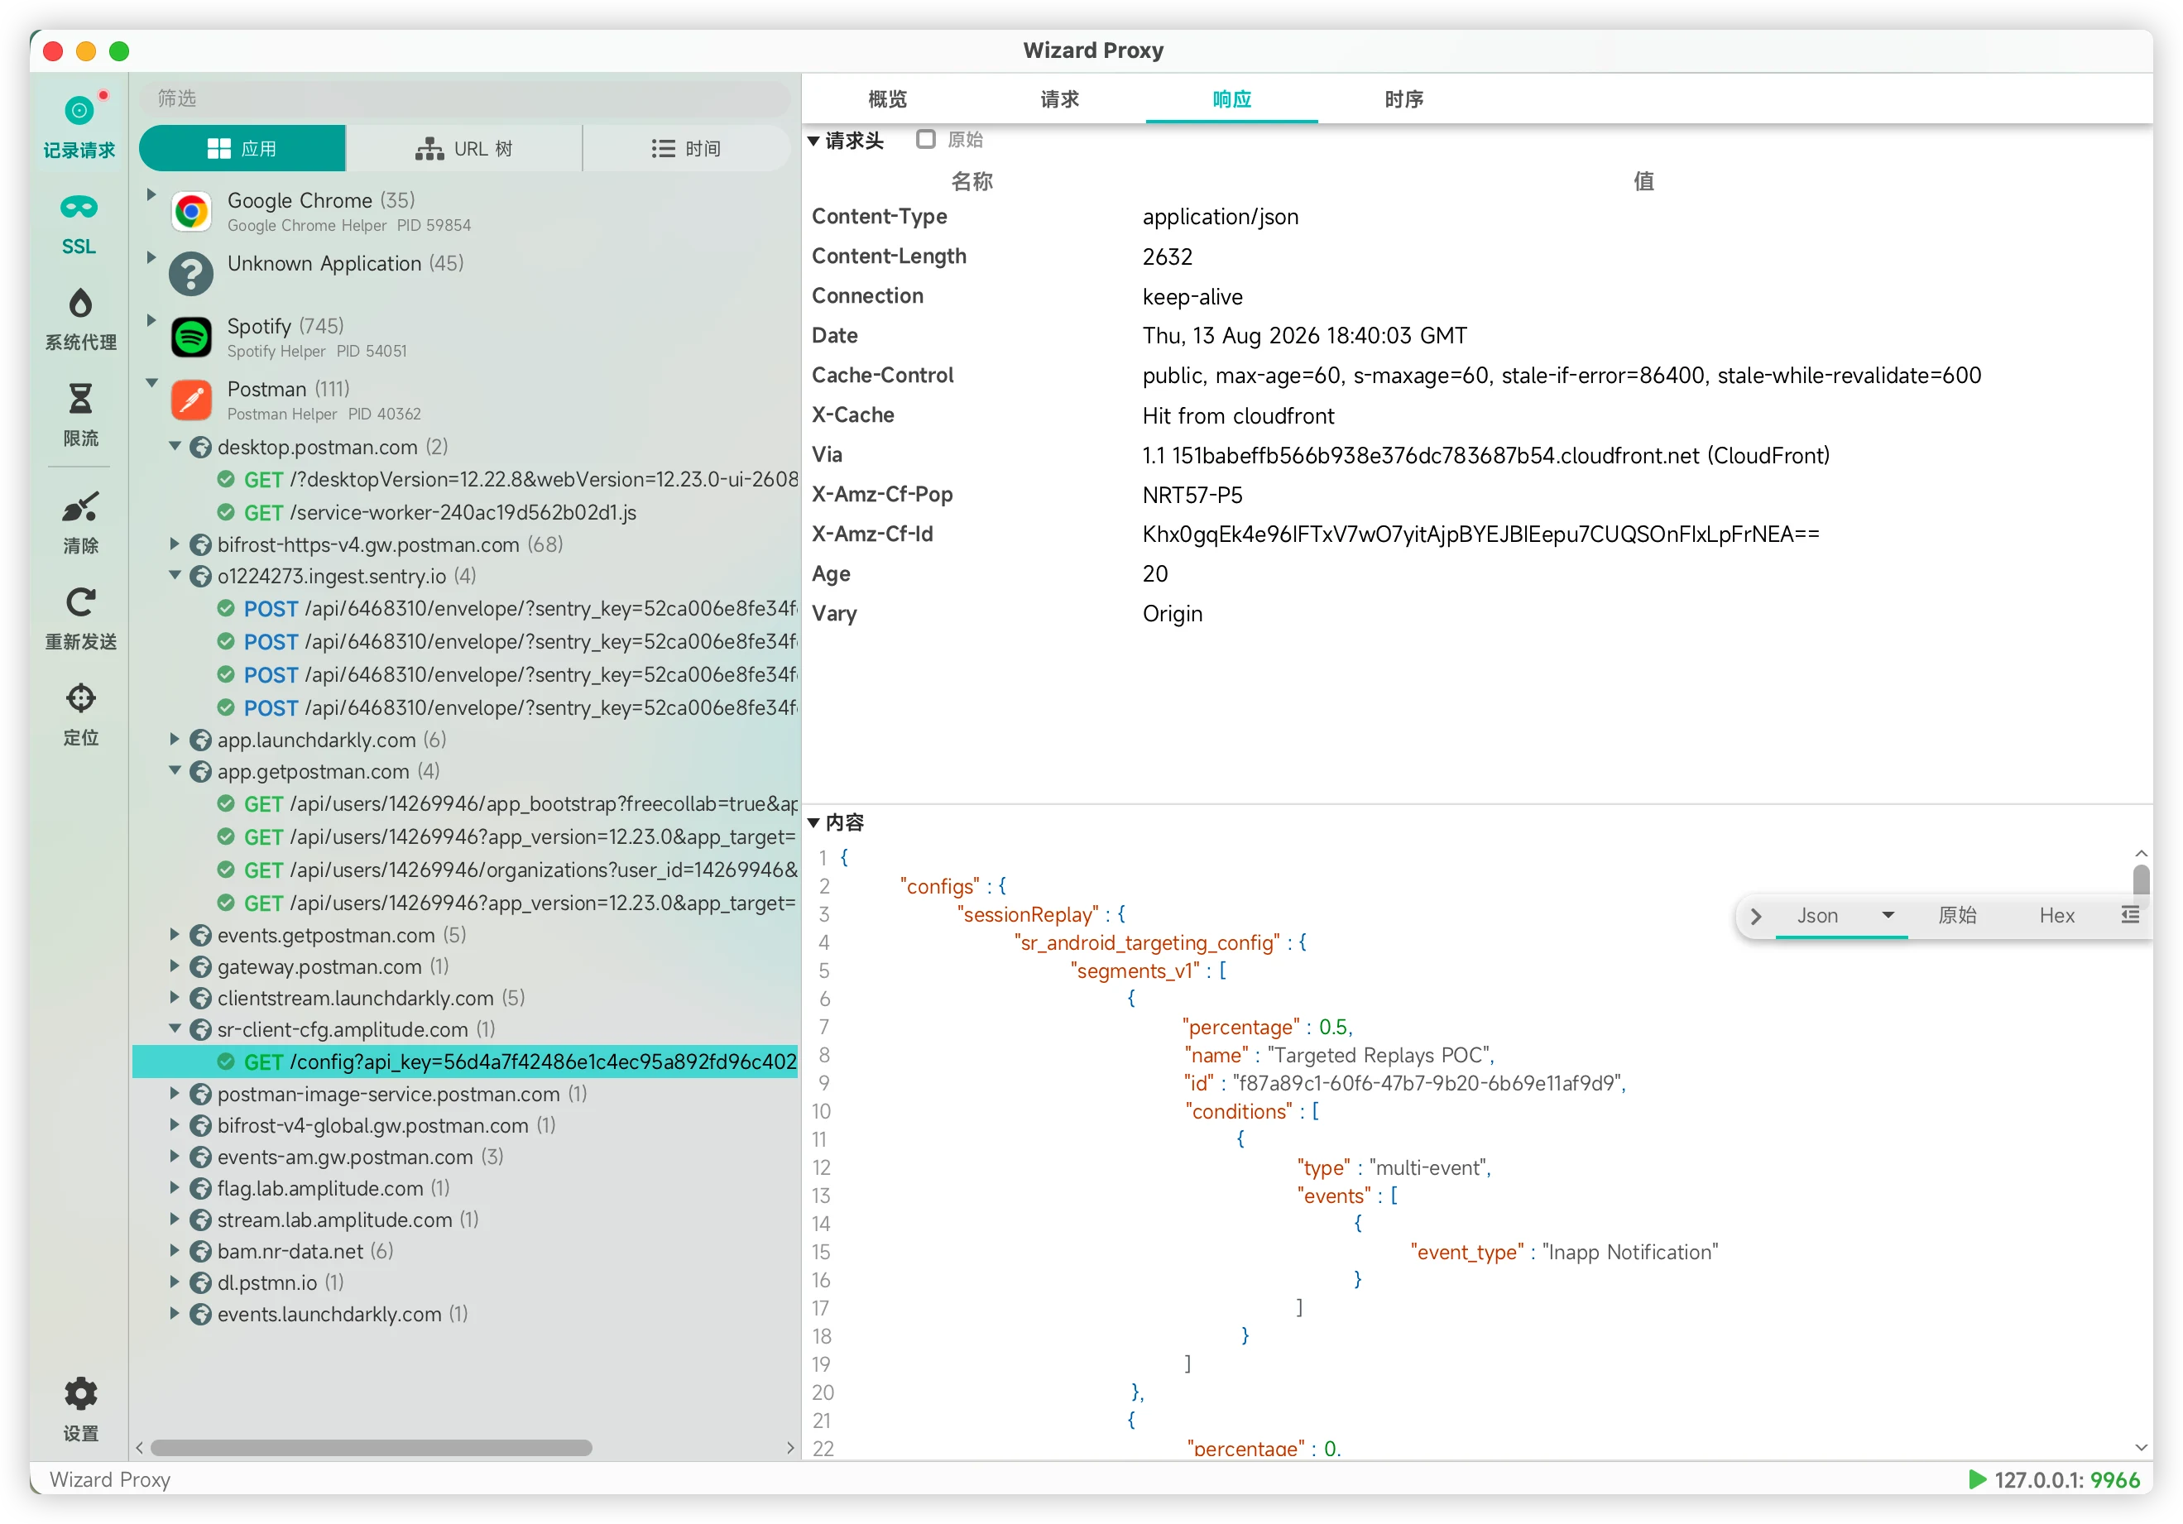
Task: Click the globe icon for flag.lab.amplitude.com
Action: click(200, 1188)
